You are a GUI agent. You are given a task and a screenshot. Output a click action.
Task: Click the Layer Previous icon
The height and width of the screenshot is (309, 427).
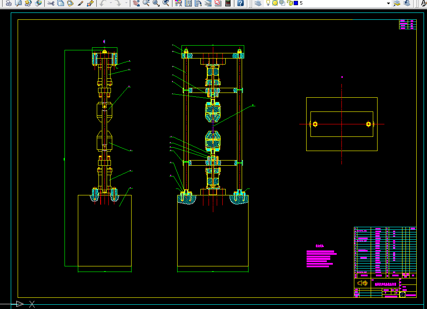click(407, 3)
